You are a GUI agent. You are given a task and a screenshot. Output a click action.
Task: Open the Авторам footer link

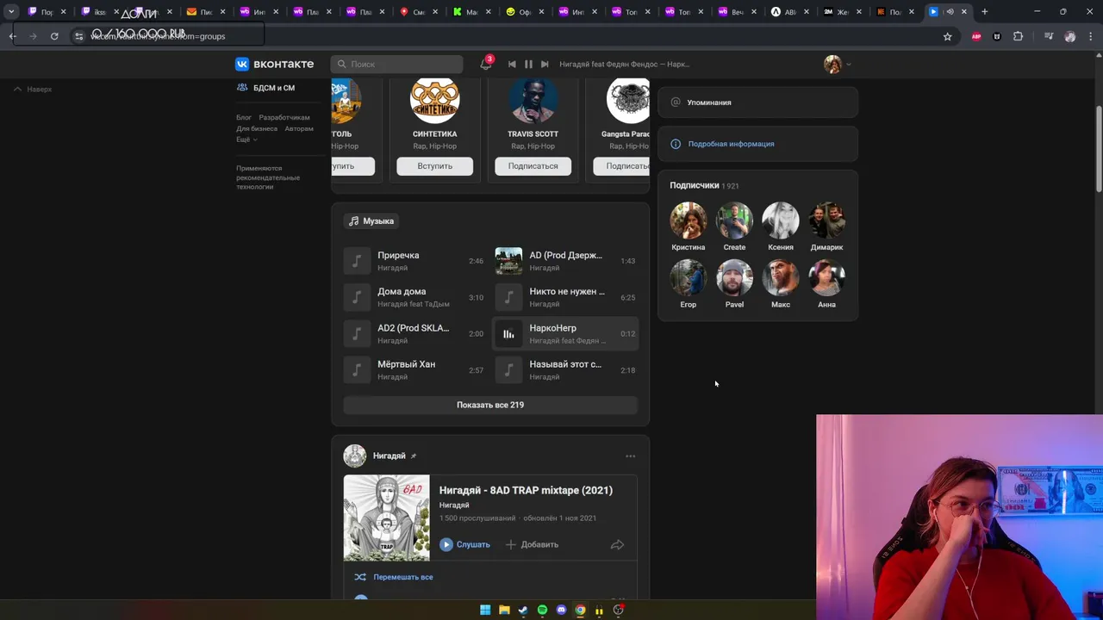[x=299, y=128]
